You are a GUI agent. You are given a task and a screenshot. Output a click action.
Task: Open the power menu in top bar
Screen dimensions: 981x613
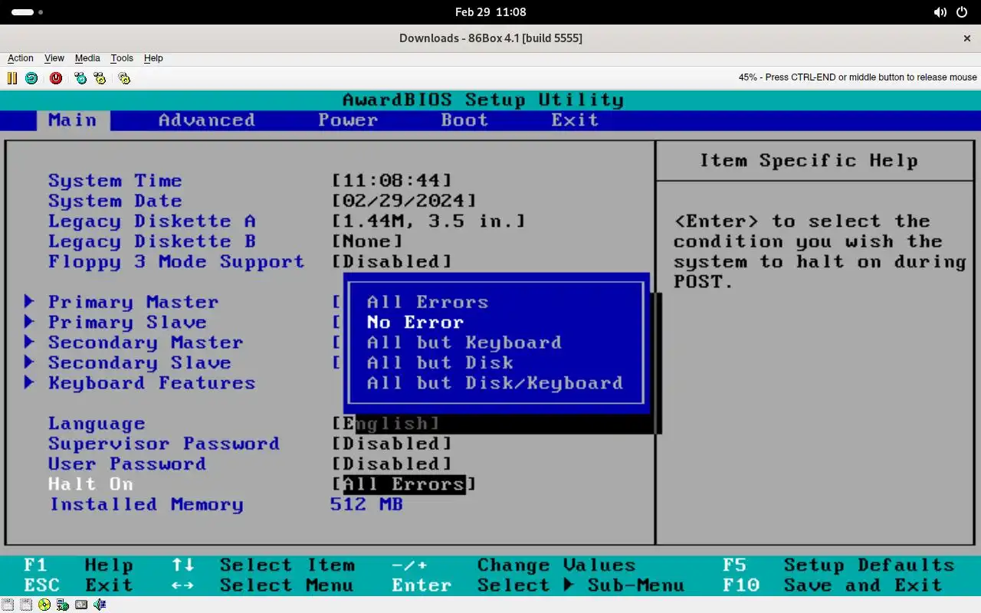[x=963, y=12]
